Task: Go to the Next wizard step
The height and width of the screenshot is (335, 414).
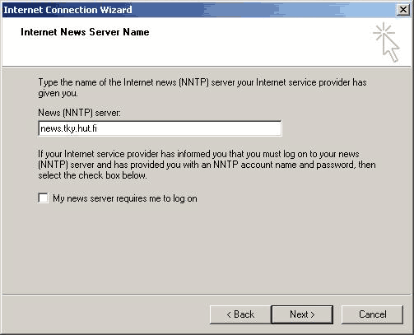Action: pos(302,314)
